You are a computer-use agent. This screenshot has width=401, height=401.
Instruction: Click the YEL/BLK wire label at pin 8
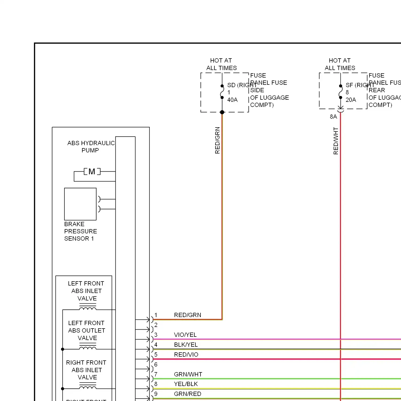(x=186, y=384)
